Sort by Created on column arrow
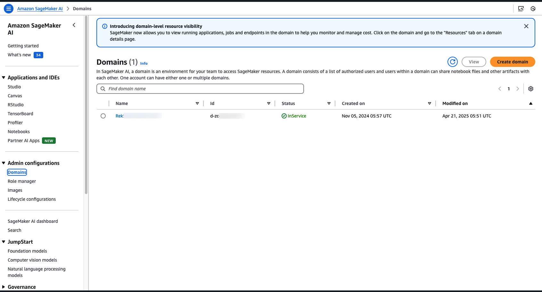 pos(430,103)
